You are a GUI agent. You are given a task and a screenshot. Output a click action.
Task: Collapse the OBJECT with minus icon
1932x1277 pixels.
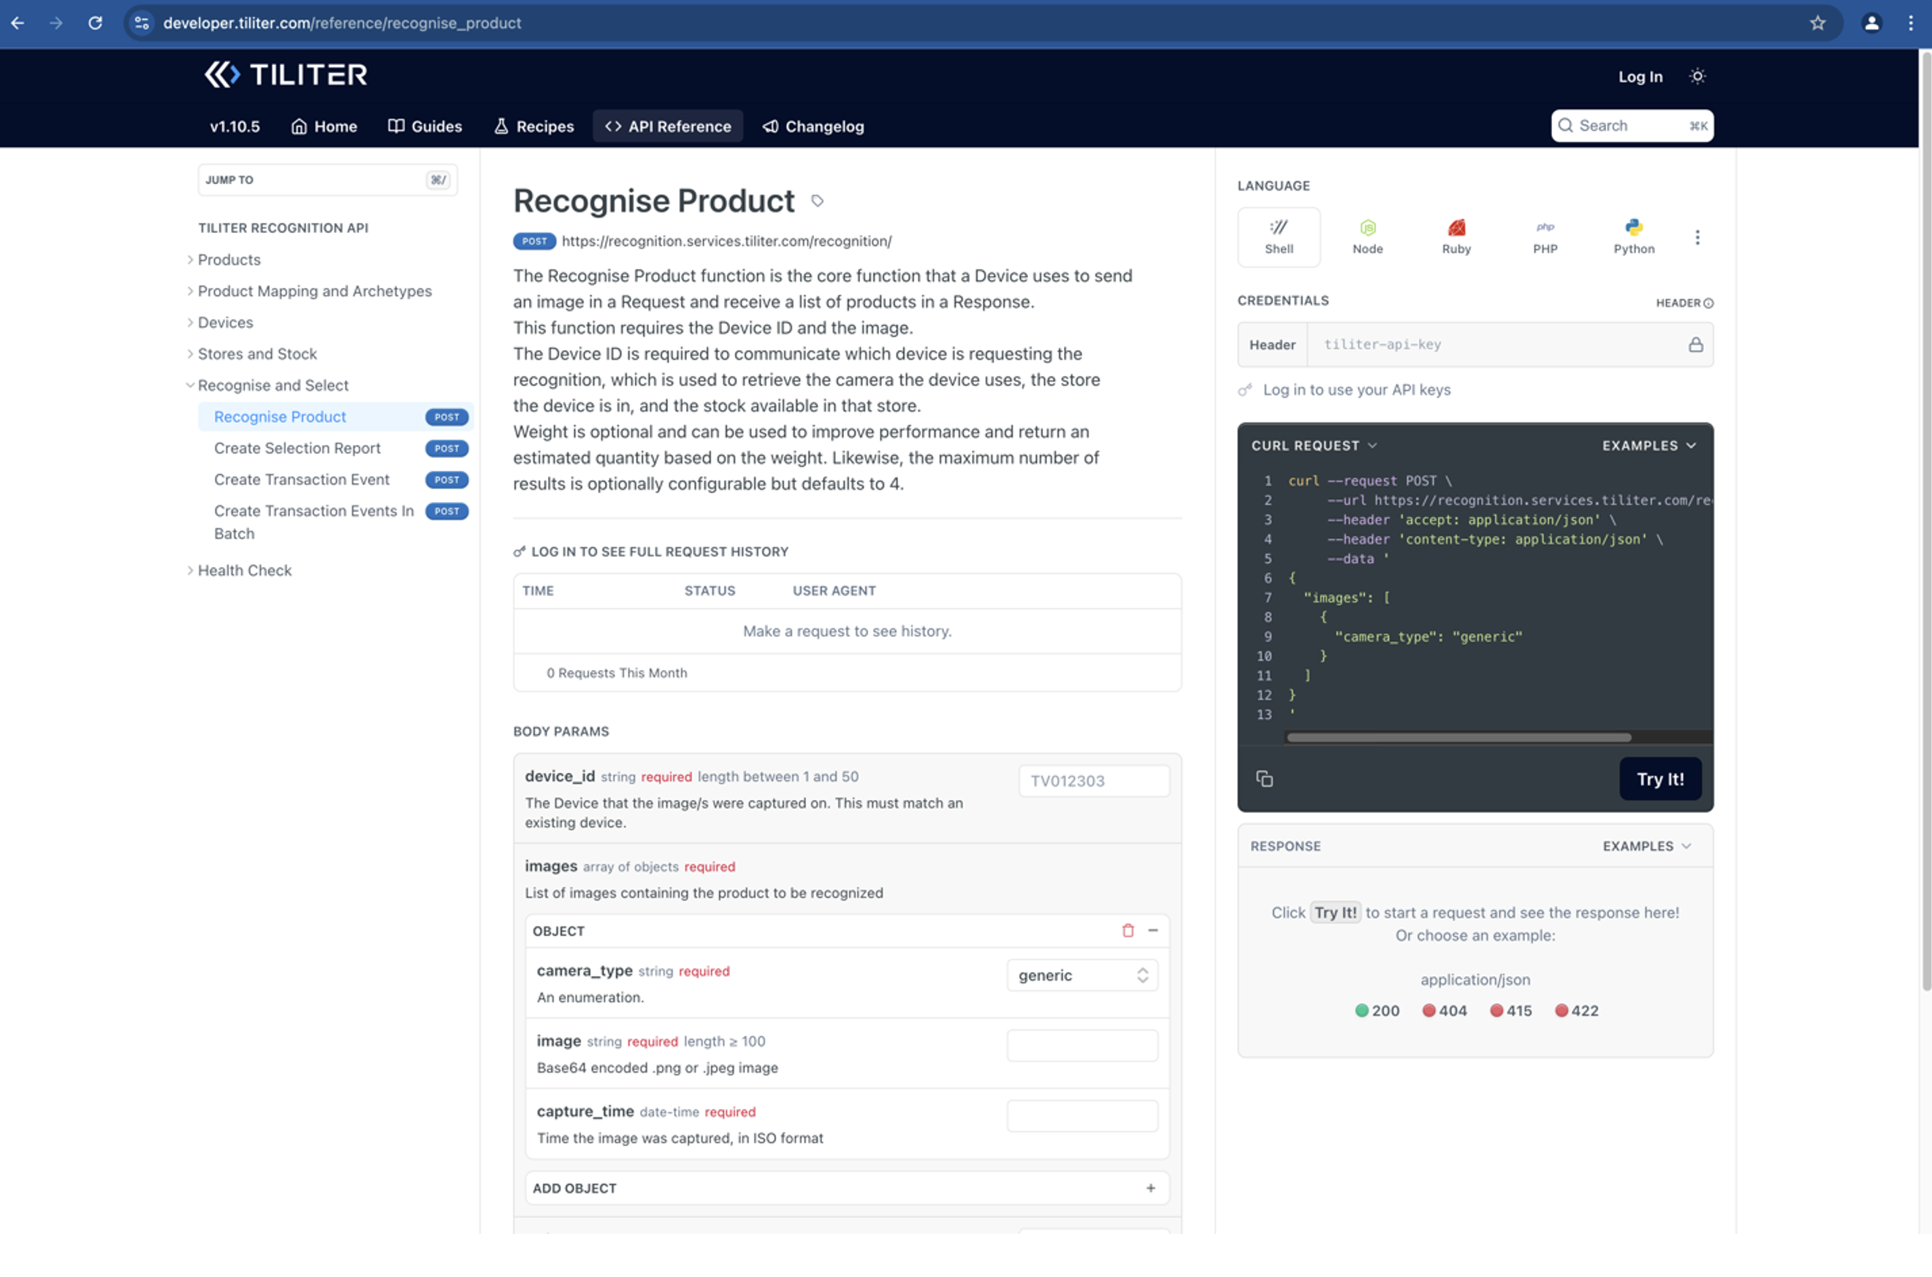pos(1153,930)
